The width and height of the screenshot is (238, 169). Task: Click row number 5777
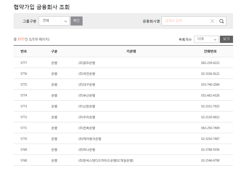tap(24, 63)
